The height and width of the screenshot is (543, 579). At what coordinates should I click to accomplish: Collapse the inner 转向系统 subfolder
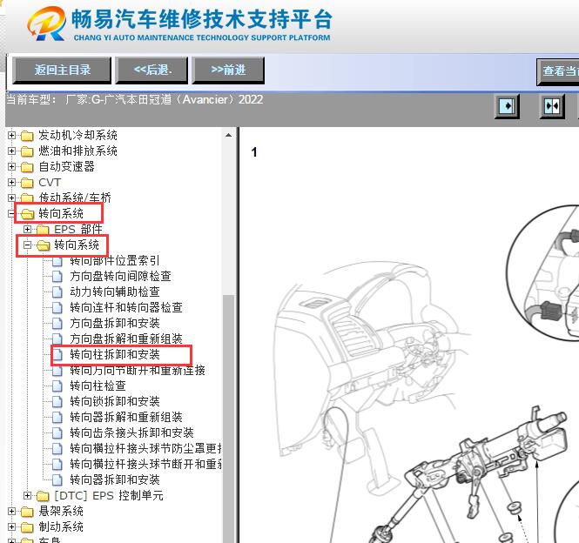tap(27, 245)
